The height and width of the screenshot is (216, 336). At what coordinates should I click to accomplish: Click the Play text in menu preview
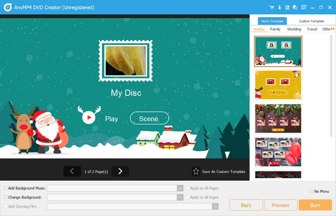111,119
